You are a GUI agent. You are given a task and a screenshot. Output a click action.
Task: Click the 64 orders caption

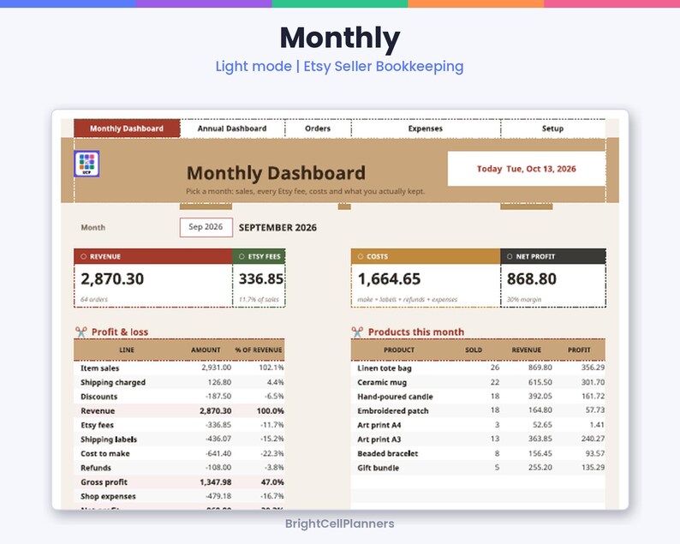point(94,299)
